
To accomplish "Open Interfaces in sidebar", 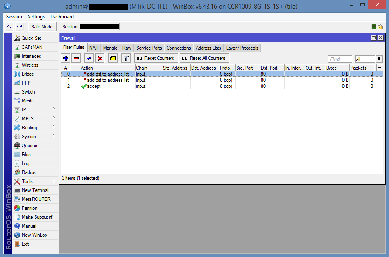I will pos(36,56).
